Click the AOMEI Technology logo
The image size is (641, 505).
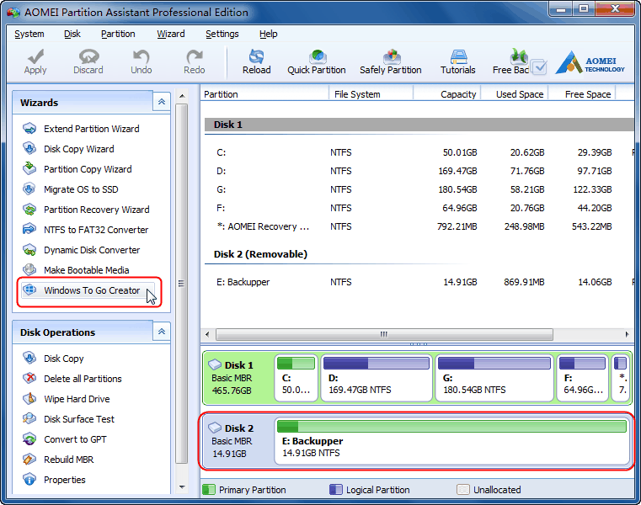[590, 62]
